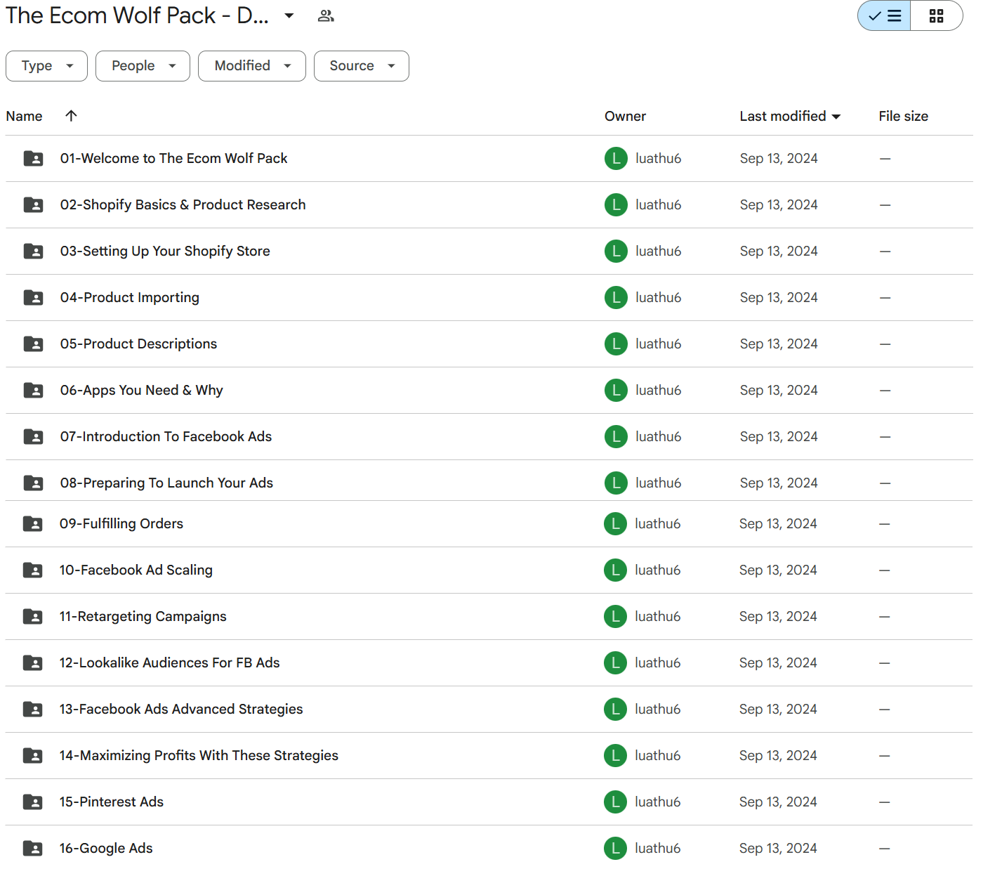Sort by the Name column header
Viewport: 1002px width, 869px height.
pyautogui.click(x=24, y=116)
